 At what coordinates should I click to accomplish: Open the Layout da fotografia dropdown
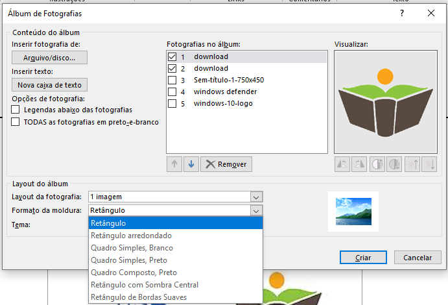click(x=256, y=197)
